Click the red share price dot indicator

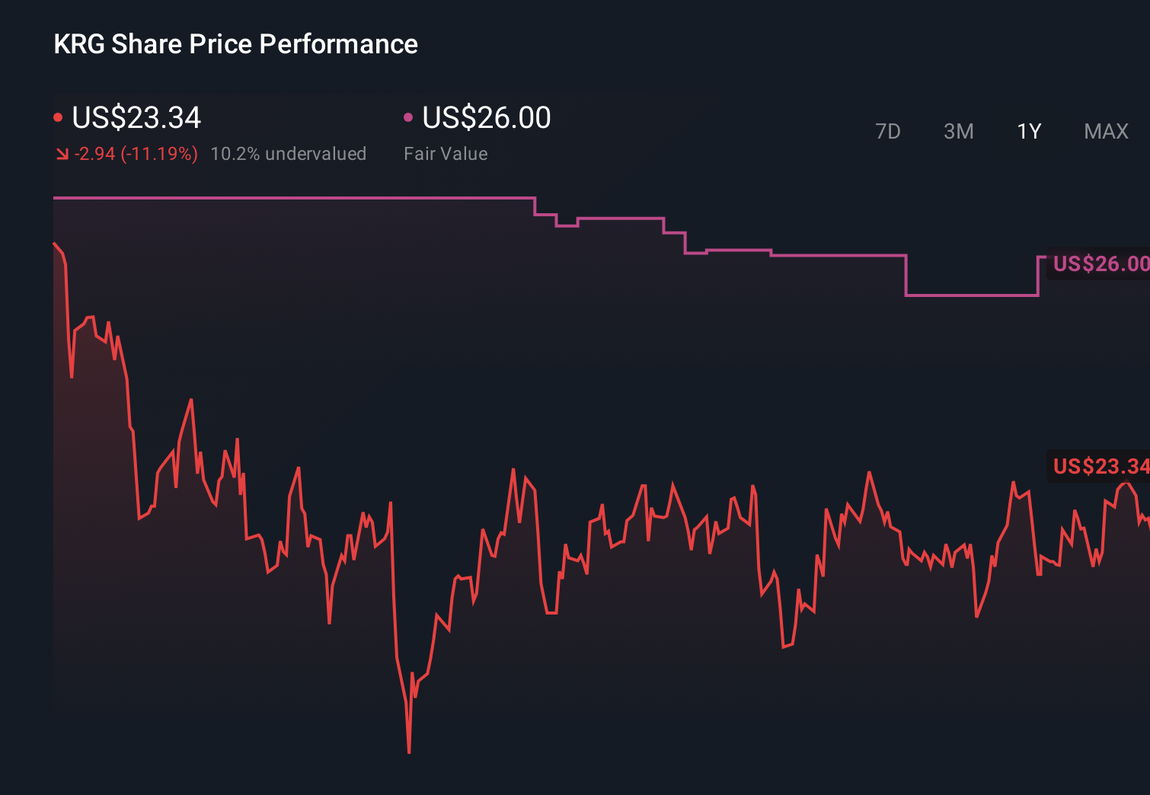(x=58, y=117)
